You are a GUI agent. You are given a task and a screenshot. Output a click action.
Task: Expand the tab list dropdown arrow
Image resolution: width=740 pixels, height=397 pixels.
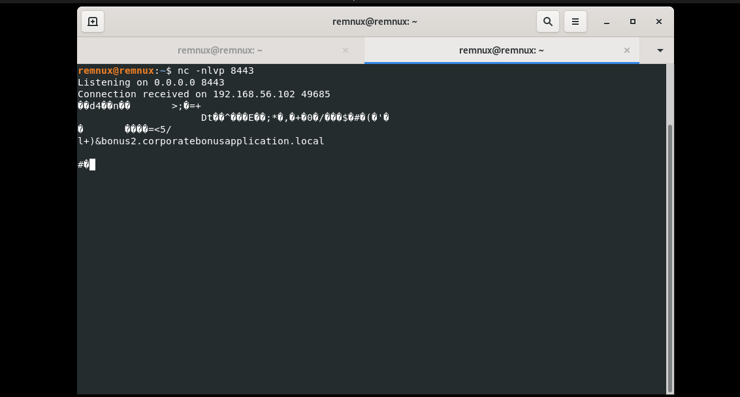click(x=660, y=50)
